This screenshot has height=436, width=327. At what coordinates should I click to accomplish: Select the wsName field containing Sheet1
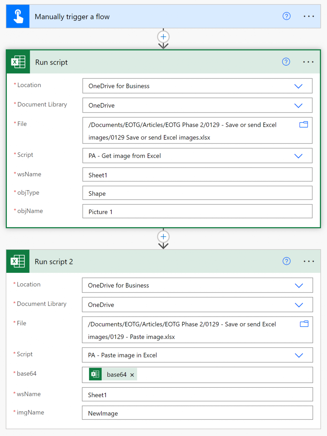tap(197, 175)
